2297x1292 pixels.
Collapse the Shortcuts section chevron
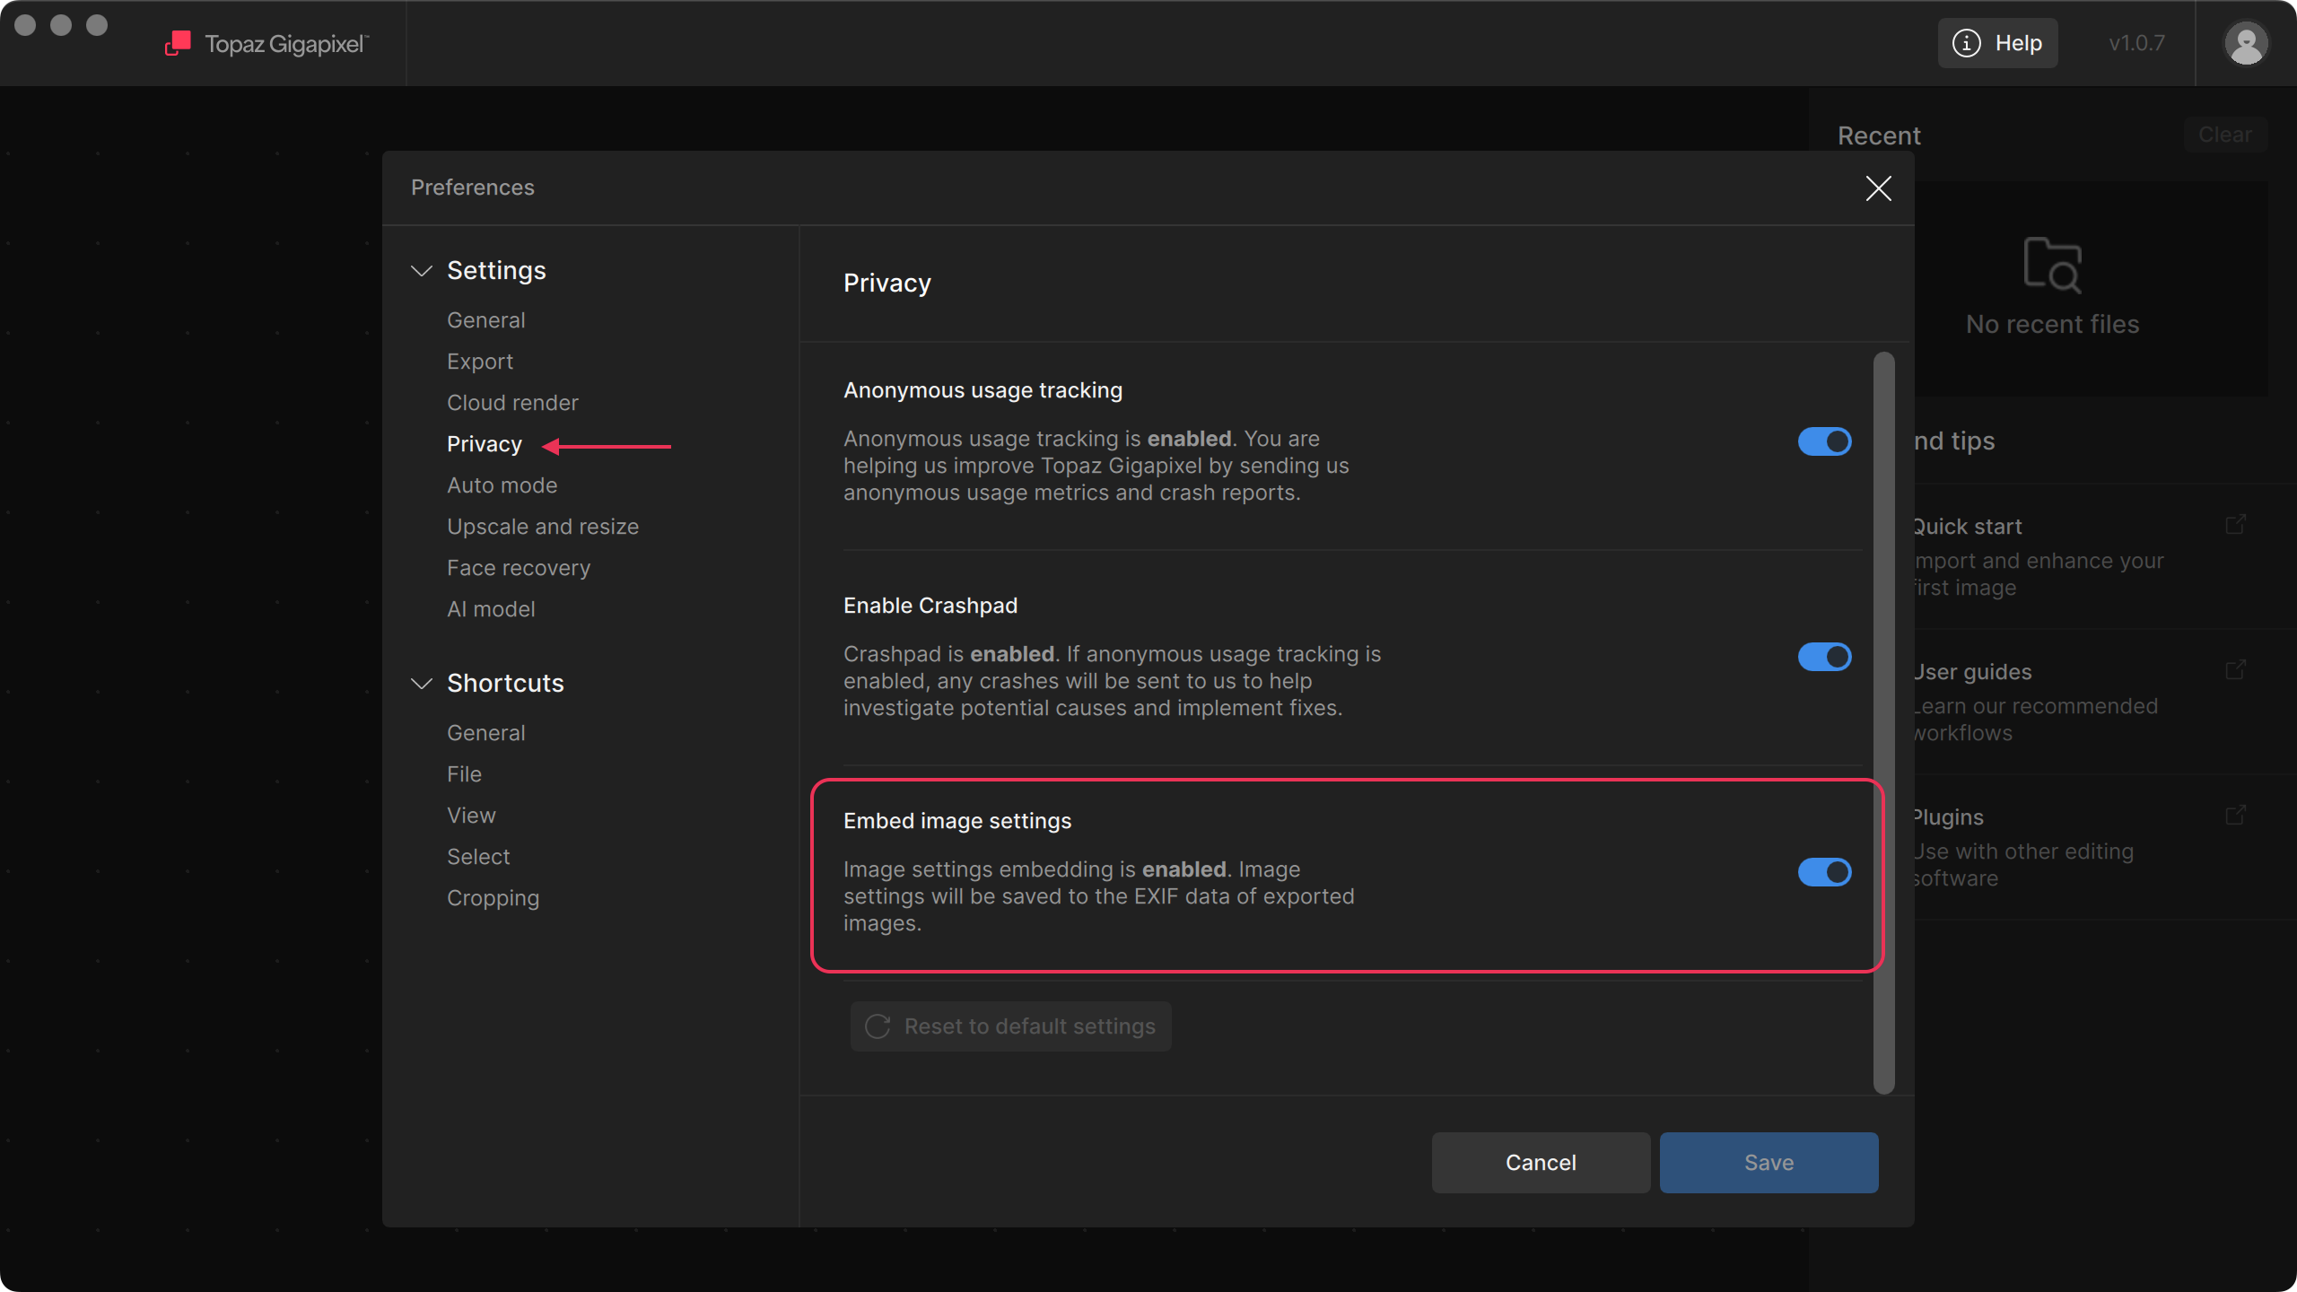point(422,684)
